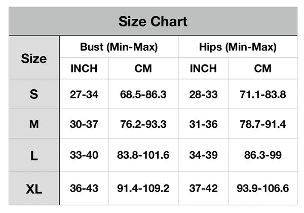Select the 68.5-86.3 bust cm cell

[143, 94]
